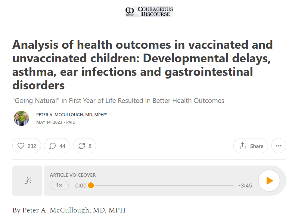298x220 pixels.
Task: Click the Courageous Discourse logo
Action: [x=149, y=12]
